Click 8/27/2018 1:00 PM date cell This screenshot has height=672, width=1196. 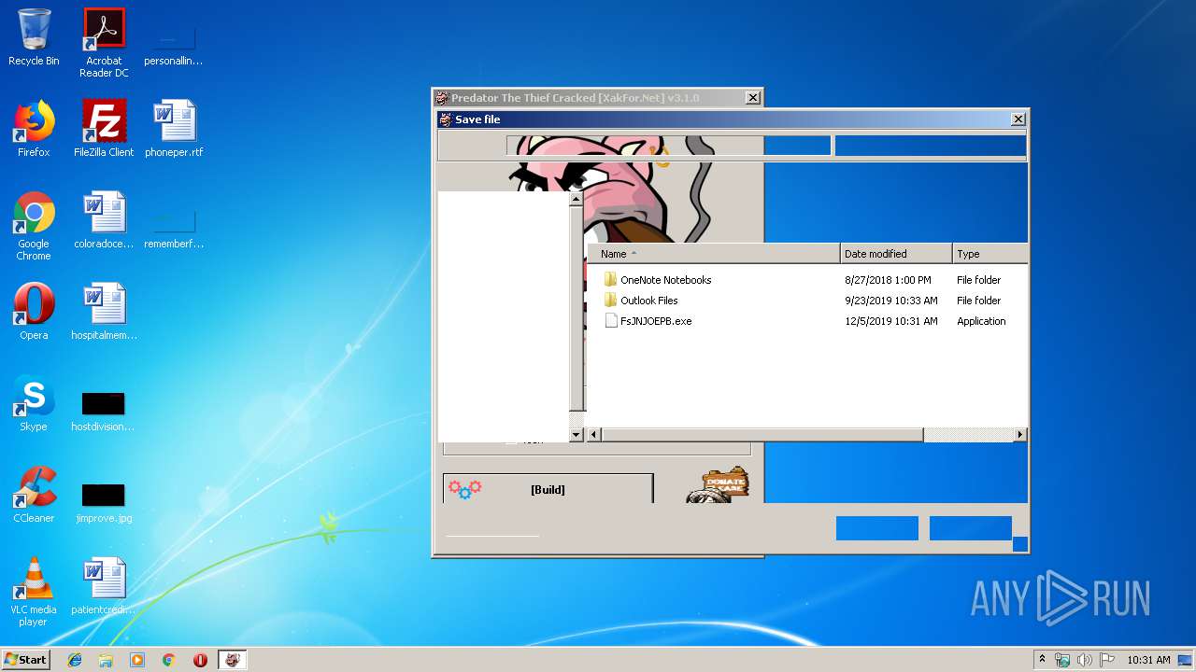click(888, 280)
